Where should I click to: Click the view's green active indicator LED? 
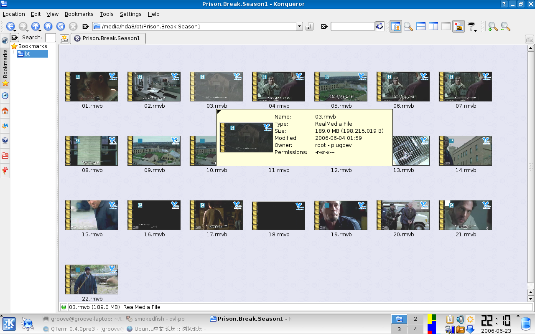click(x=64, y=307)
